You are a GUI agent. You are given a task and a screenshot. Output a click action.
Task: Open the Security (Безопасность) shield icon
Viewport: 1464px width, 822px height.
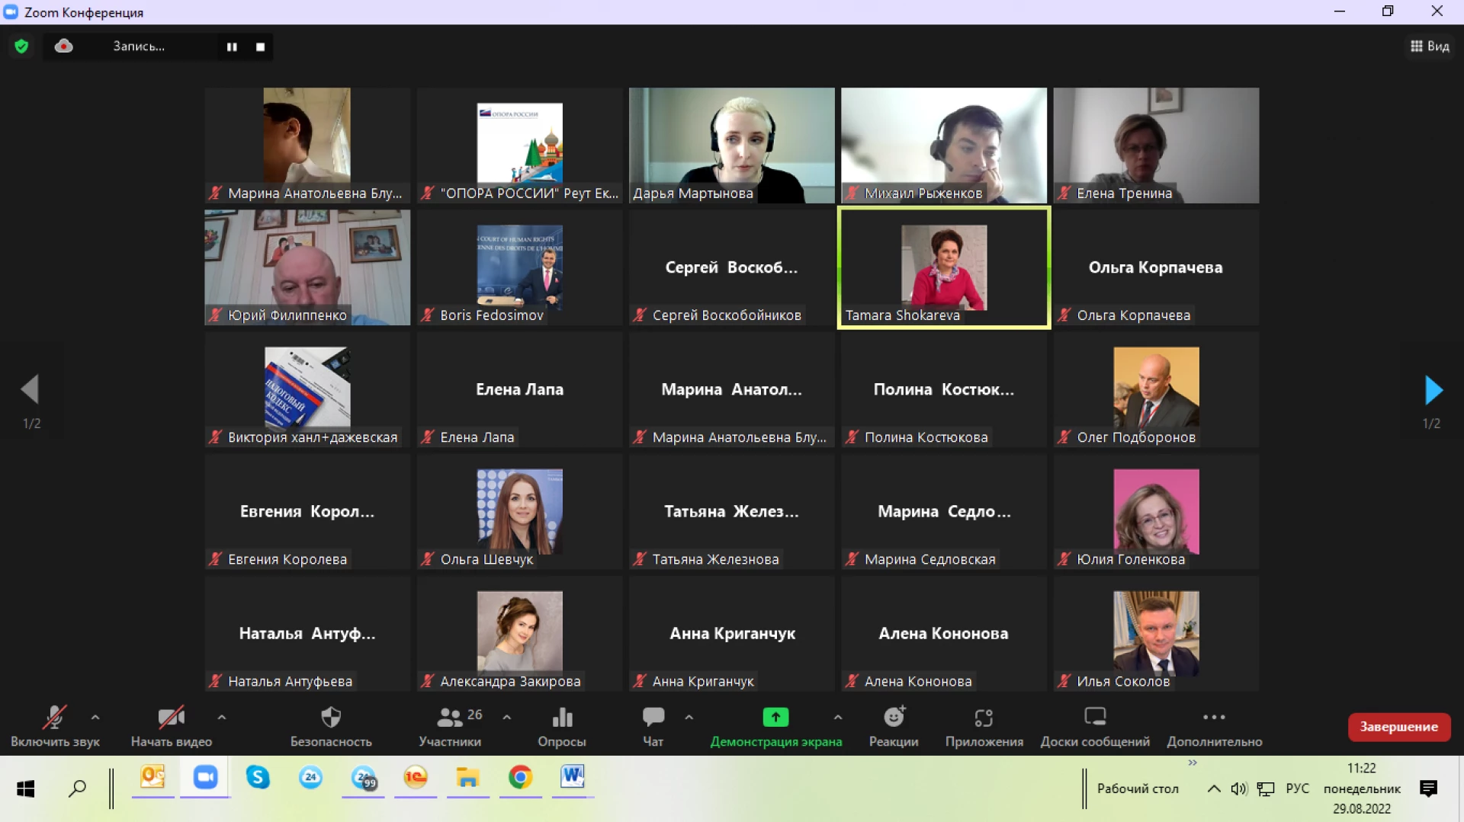click(x=330, y=718)
